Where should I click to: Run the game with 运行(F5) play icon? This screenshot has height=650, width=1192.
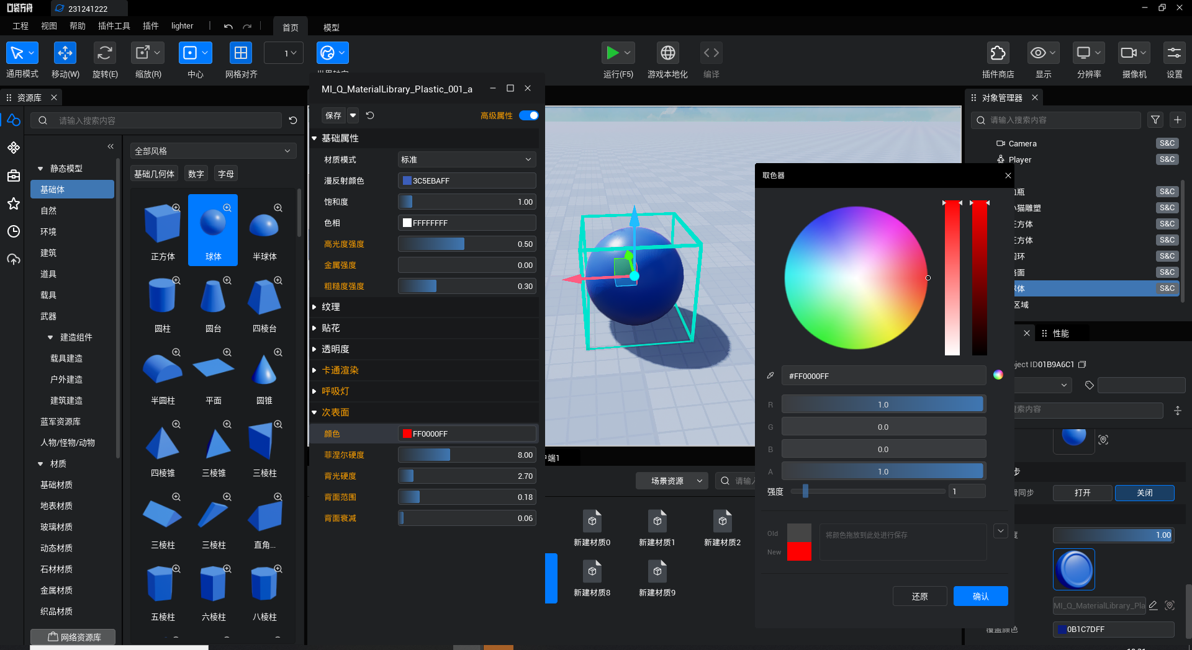[x=613, y=53]
